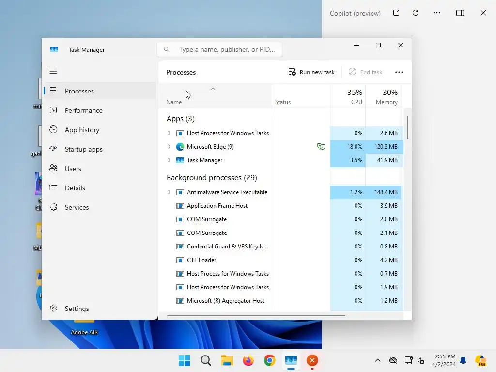Expand the Task Manager process row

tap(169, 160)
